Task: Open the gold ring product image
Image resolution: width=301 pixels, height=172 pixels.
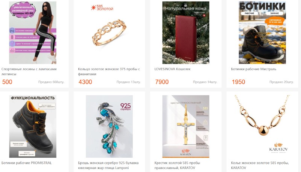Action: [109, 33]
